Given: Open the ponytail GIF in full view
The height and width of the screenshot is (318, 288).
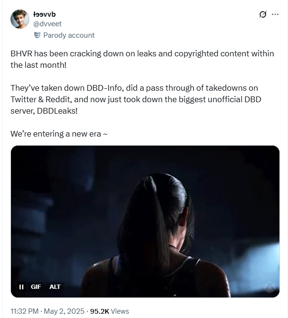Looking at the screenshot, I should tap(145, 221).
